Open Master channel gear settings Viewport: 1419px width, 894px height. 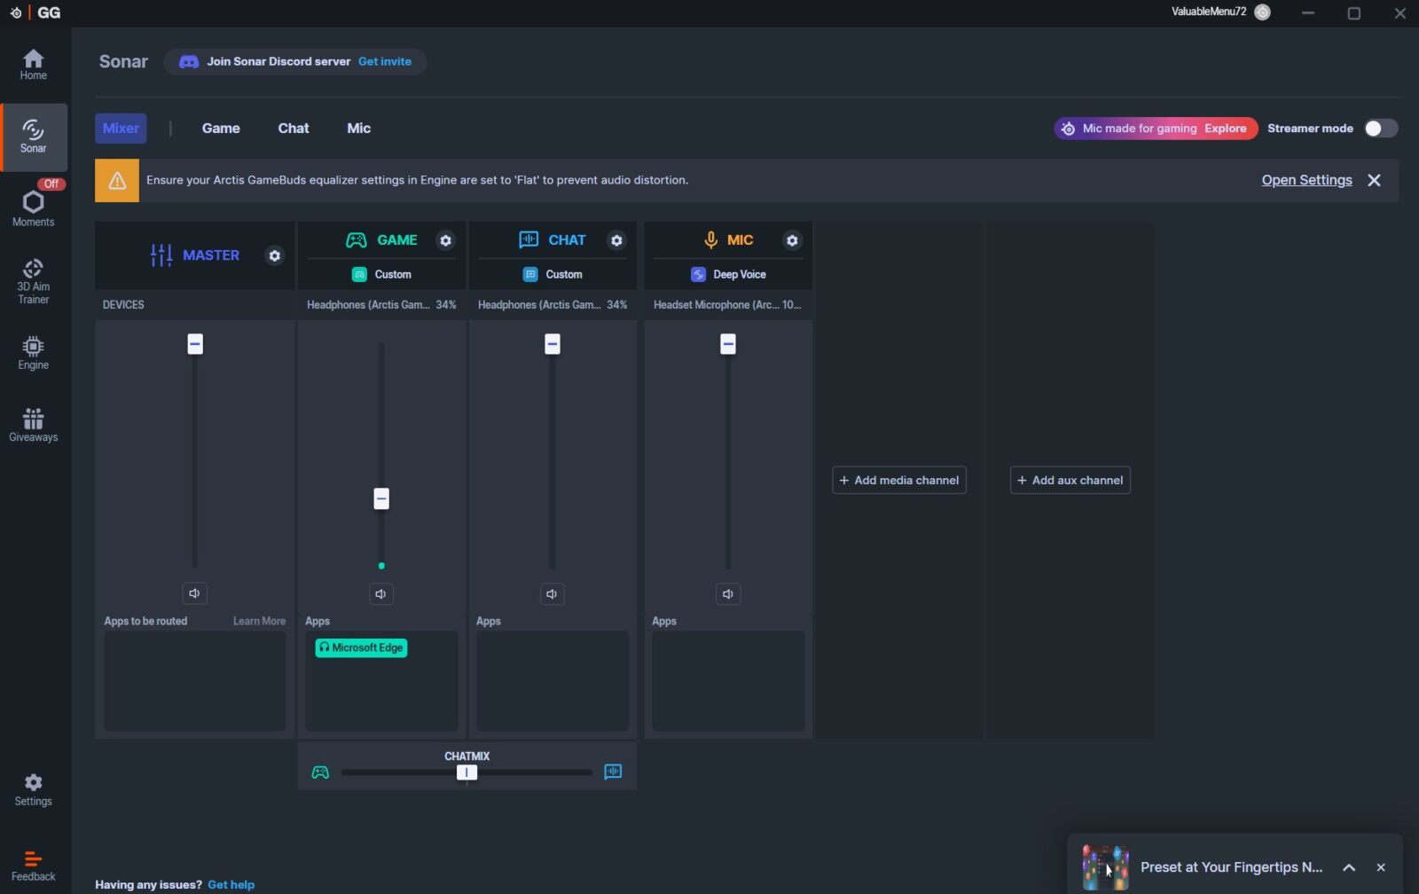coord(275,255)
